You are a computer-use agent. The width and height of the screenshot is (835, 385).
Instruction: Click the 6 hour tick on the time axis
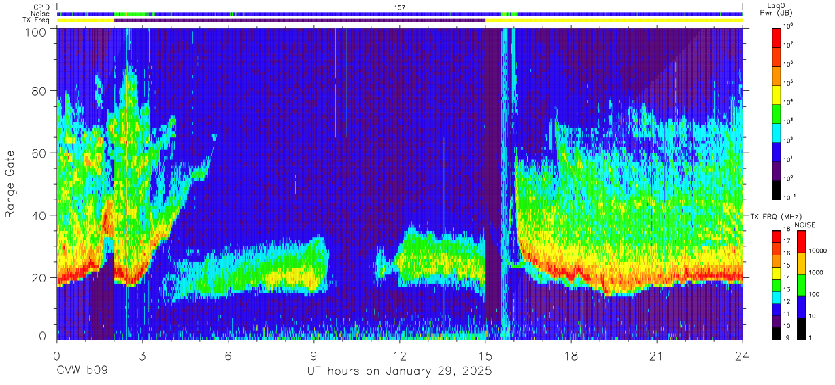coord(228,356)
